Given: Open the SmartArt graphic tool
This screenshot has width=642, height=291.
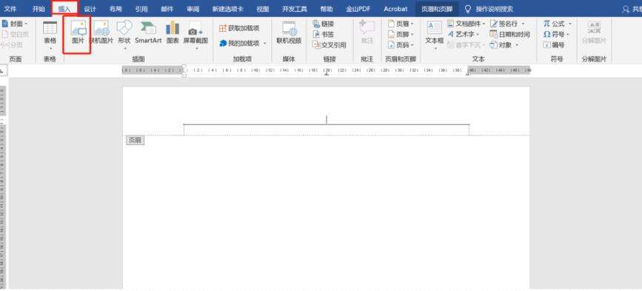Looking at the screenshot, I should [148, 33].
